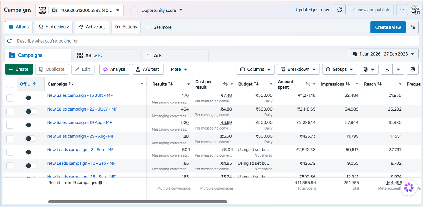Open the date range picker

point(383,54)
